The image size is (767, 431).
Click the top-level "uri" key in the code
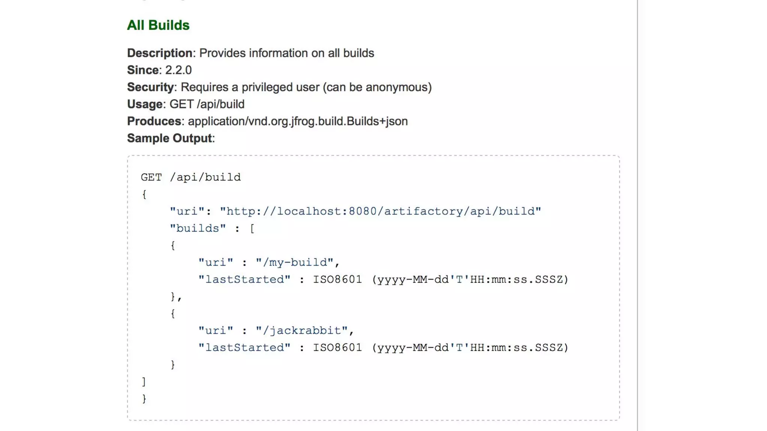(x=187, y=211)
